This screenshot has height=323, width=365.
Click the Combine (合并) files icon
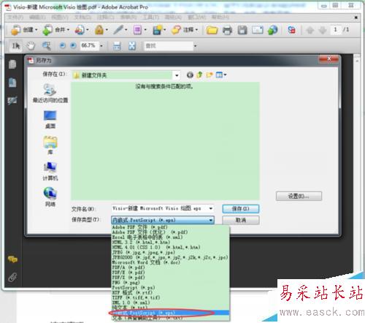click(x=47, y=30)
